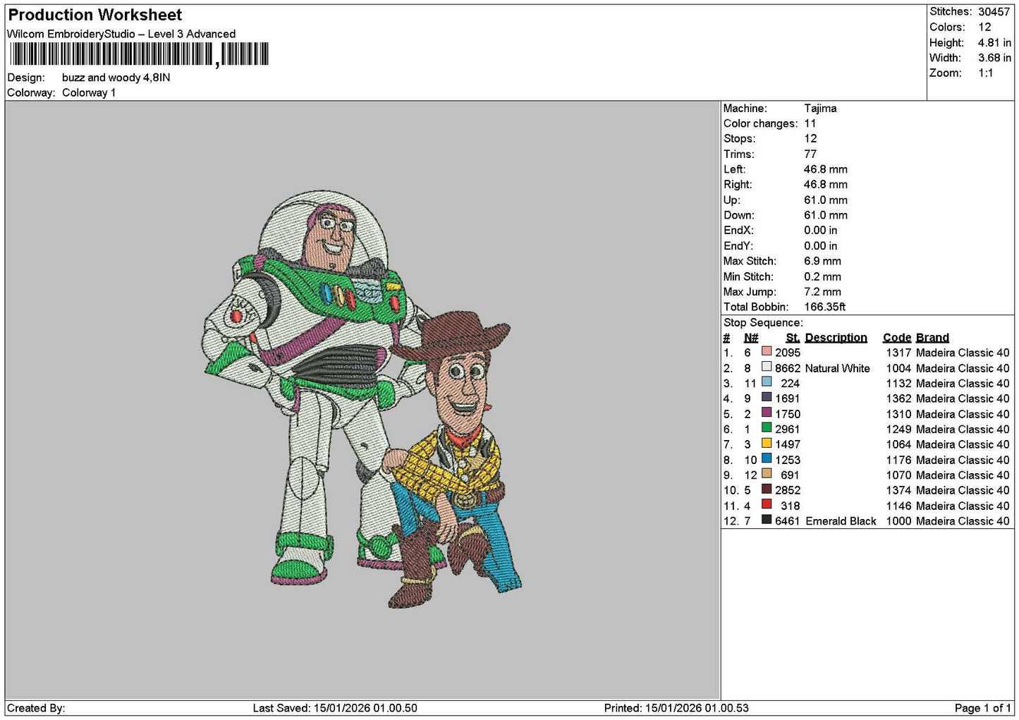Click the Description column header
Image resolution: width=1019 pixels, height=720 pixels.
pos(836,338)
